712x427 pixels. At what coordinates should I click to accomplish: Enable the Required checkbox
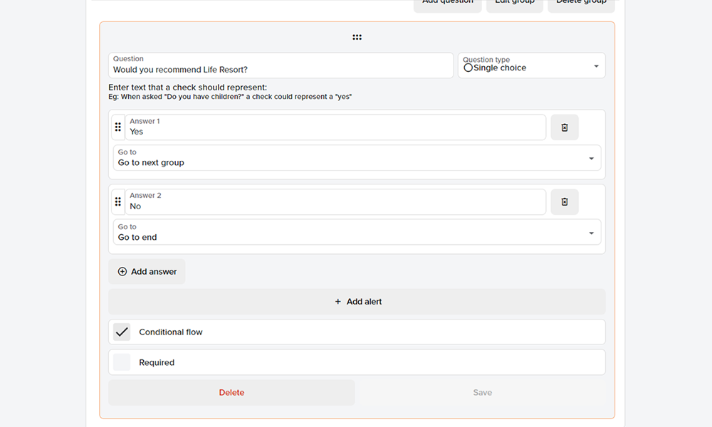(122, 362)
